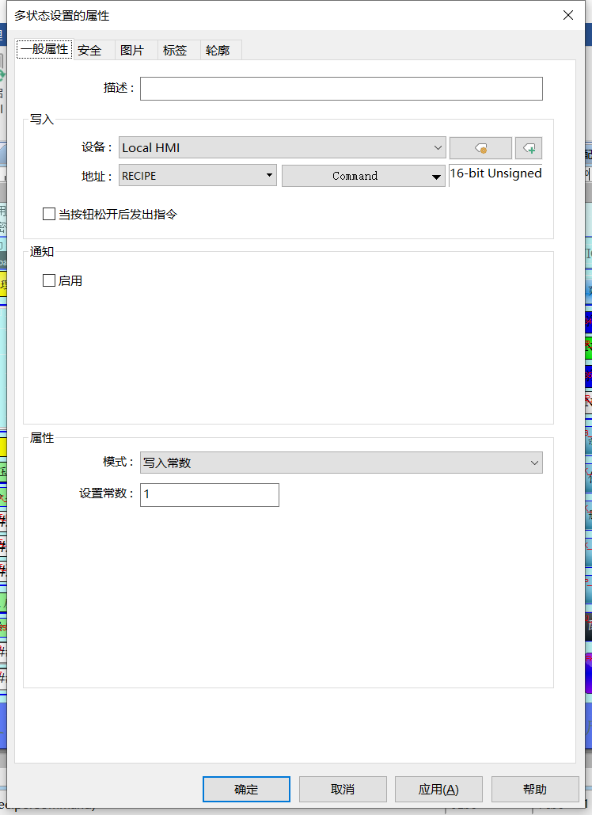Enable 当按钮松开后发出指令 checkbox

[x=49, y=214]
